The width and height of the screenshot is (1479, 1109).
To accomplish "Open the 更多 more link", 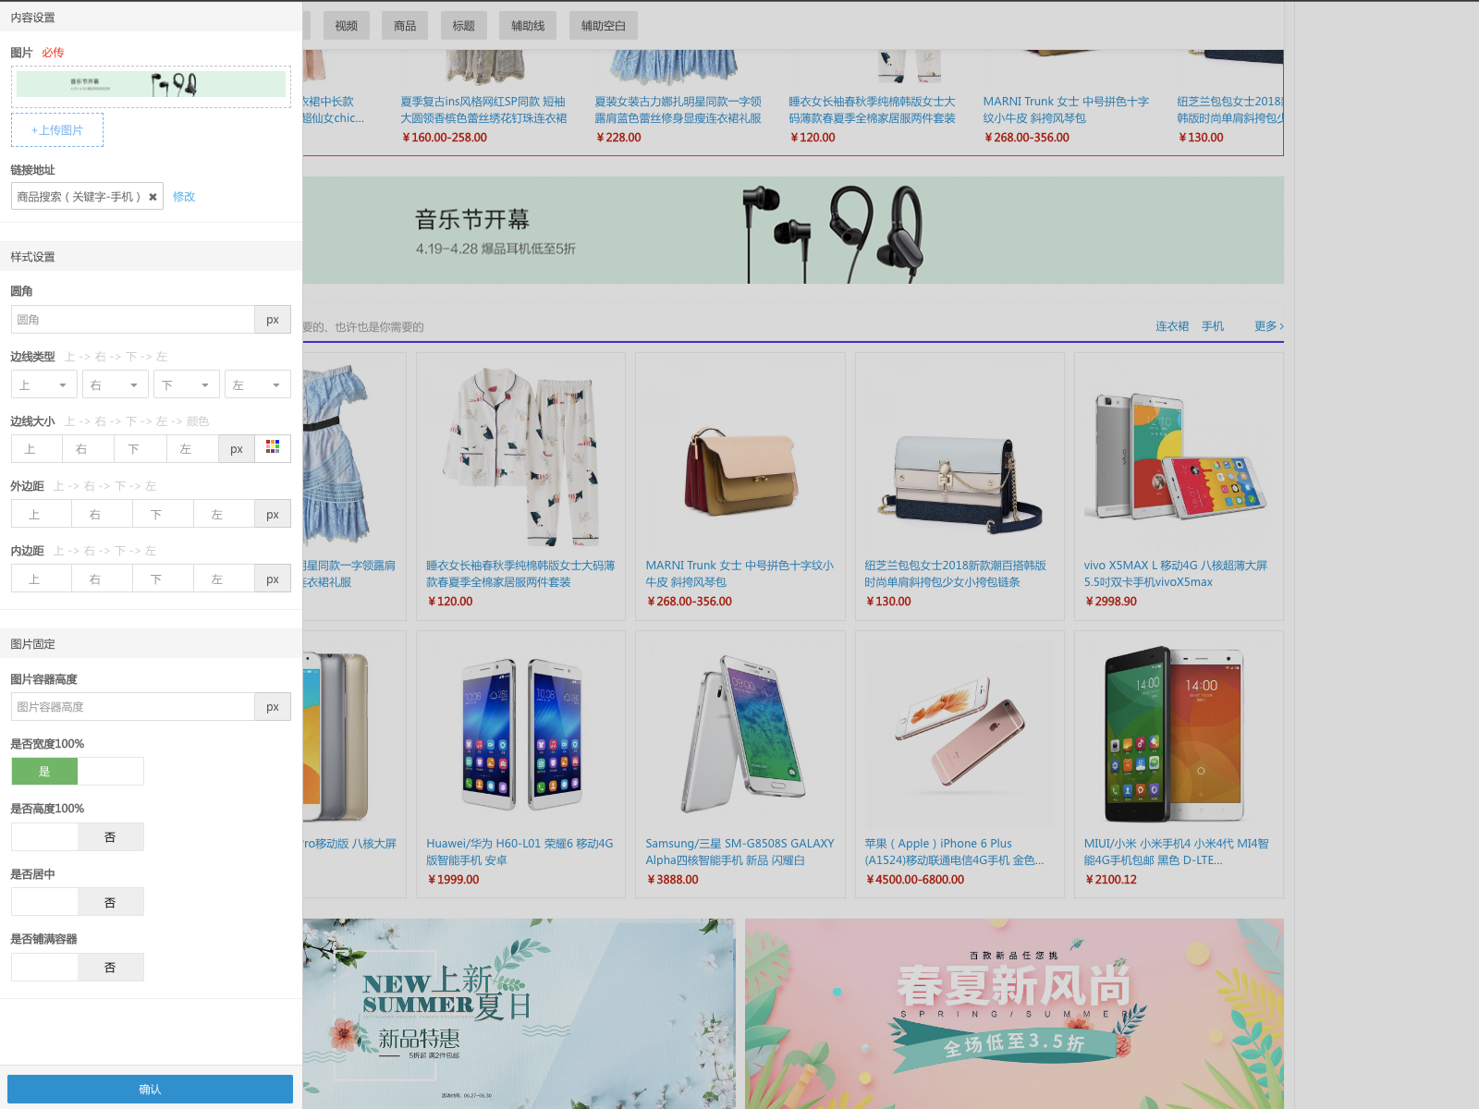I will (1269, 326).
